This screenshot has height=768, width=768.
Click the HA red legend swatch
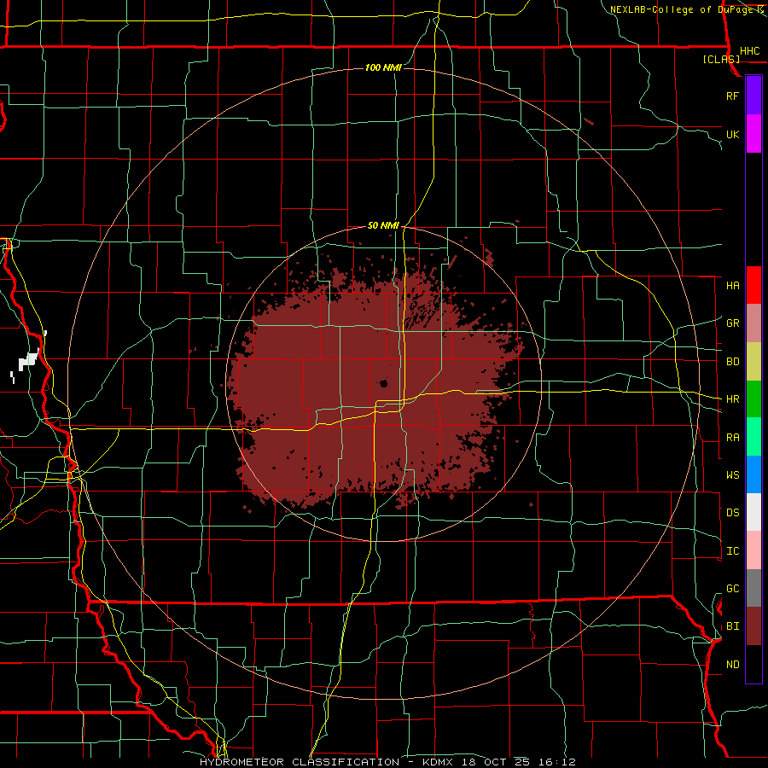(753, 285)
